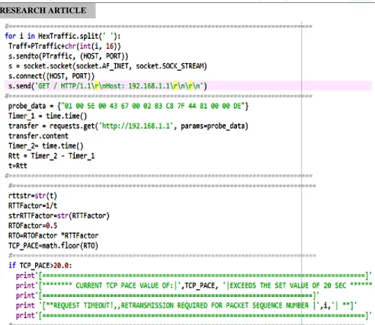Image resolution: width=375 pixels, height=325 pixels.
Task: Click the line 'Timer_1 = time.time()'
Action: (47, 116)
